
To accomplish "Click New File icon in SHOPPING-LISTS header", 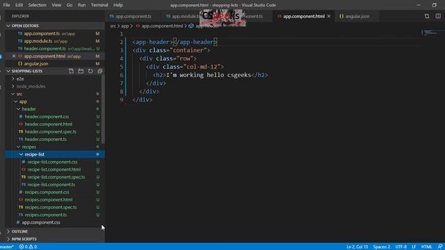I will point(71,71).
